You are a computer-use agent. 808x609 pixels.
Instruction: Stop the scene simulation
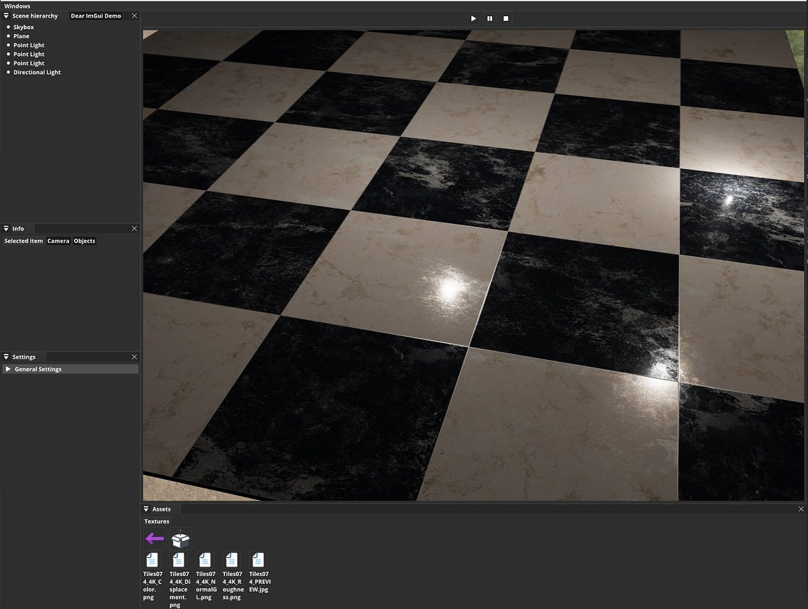coord(505,18)
